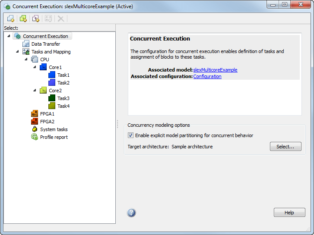
Task: Click the orange FPGA1 icon
Action: tap(35, 113)
